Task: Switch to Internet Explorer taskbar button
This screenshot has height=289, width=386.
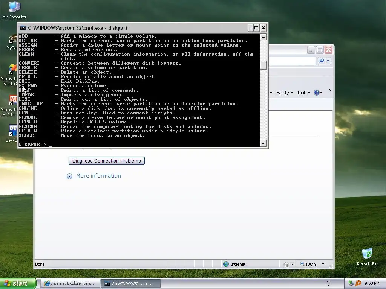Action: pos(70,284)
